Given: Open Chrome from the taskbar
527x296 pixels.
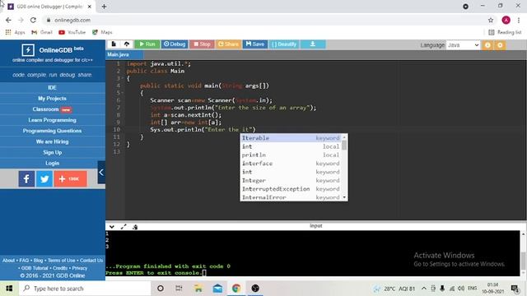Looking at the screenshot, I should point(236,289).
